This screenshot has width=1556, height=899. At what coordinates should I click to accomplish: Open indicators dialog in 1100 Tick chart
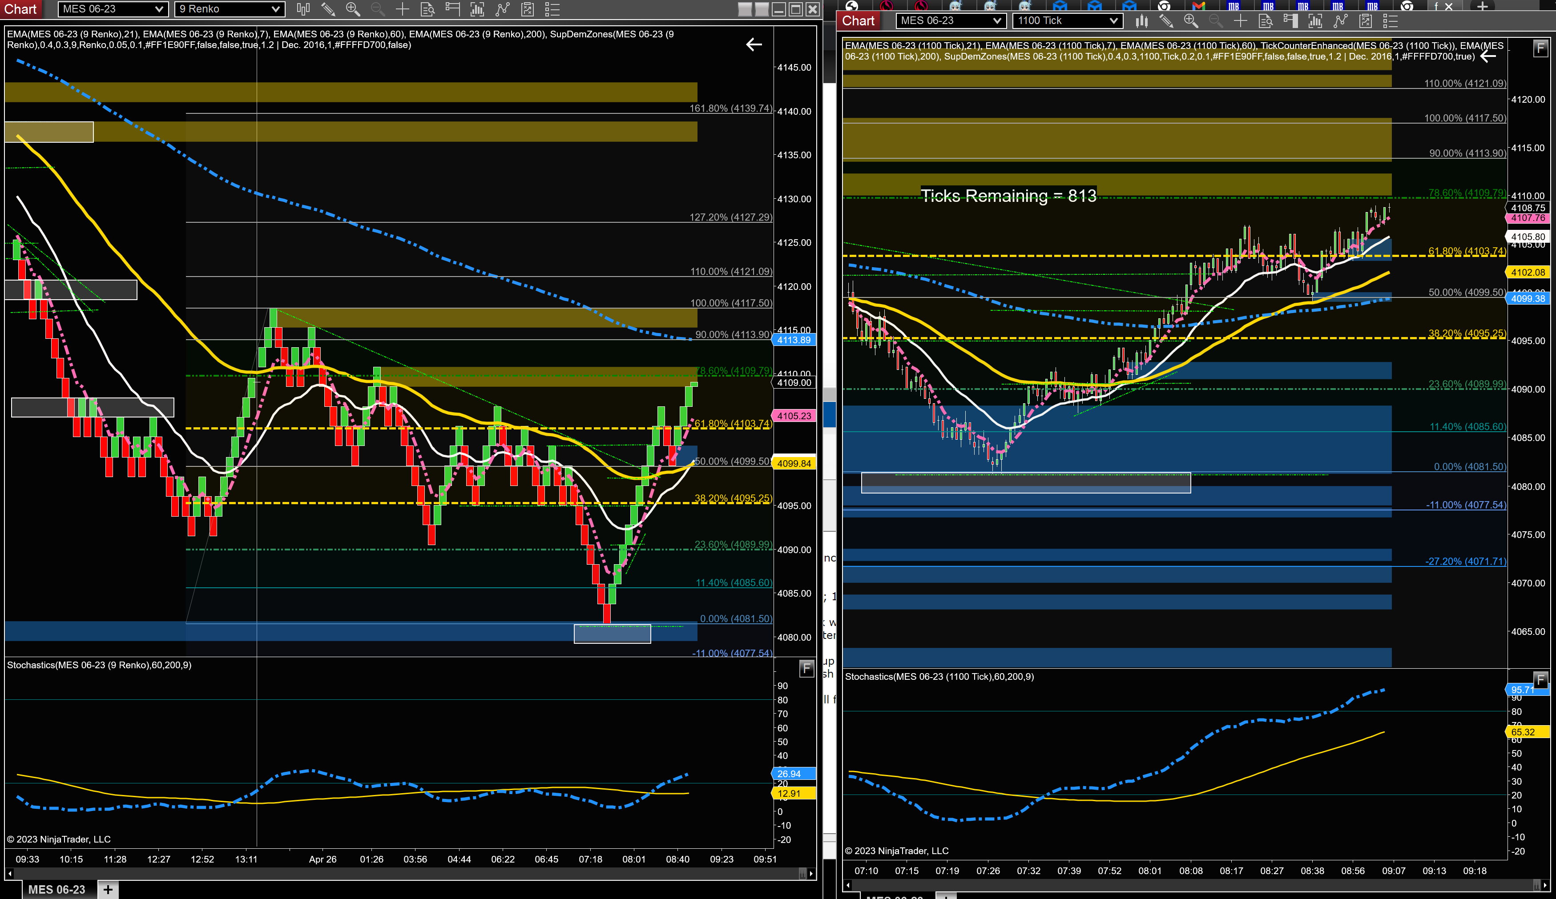pos(1341,21)
